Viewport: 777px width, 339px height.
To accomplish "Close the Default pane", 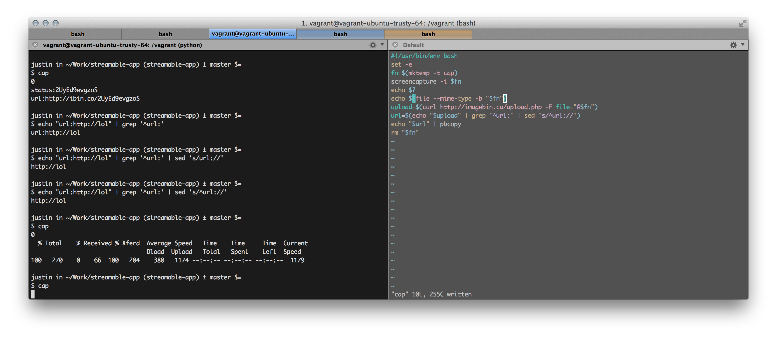I will tap(395, 45).
